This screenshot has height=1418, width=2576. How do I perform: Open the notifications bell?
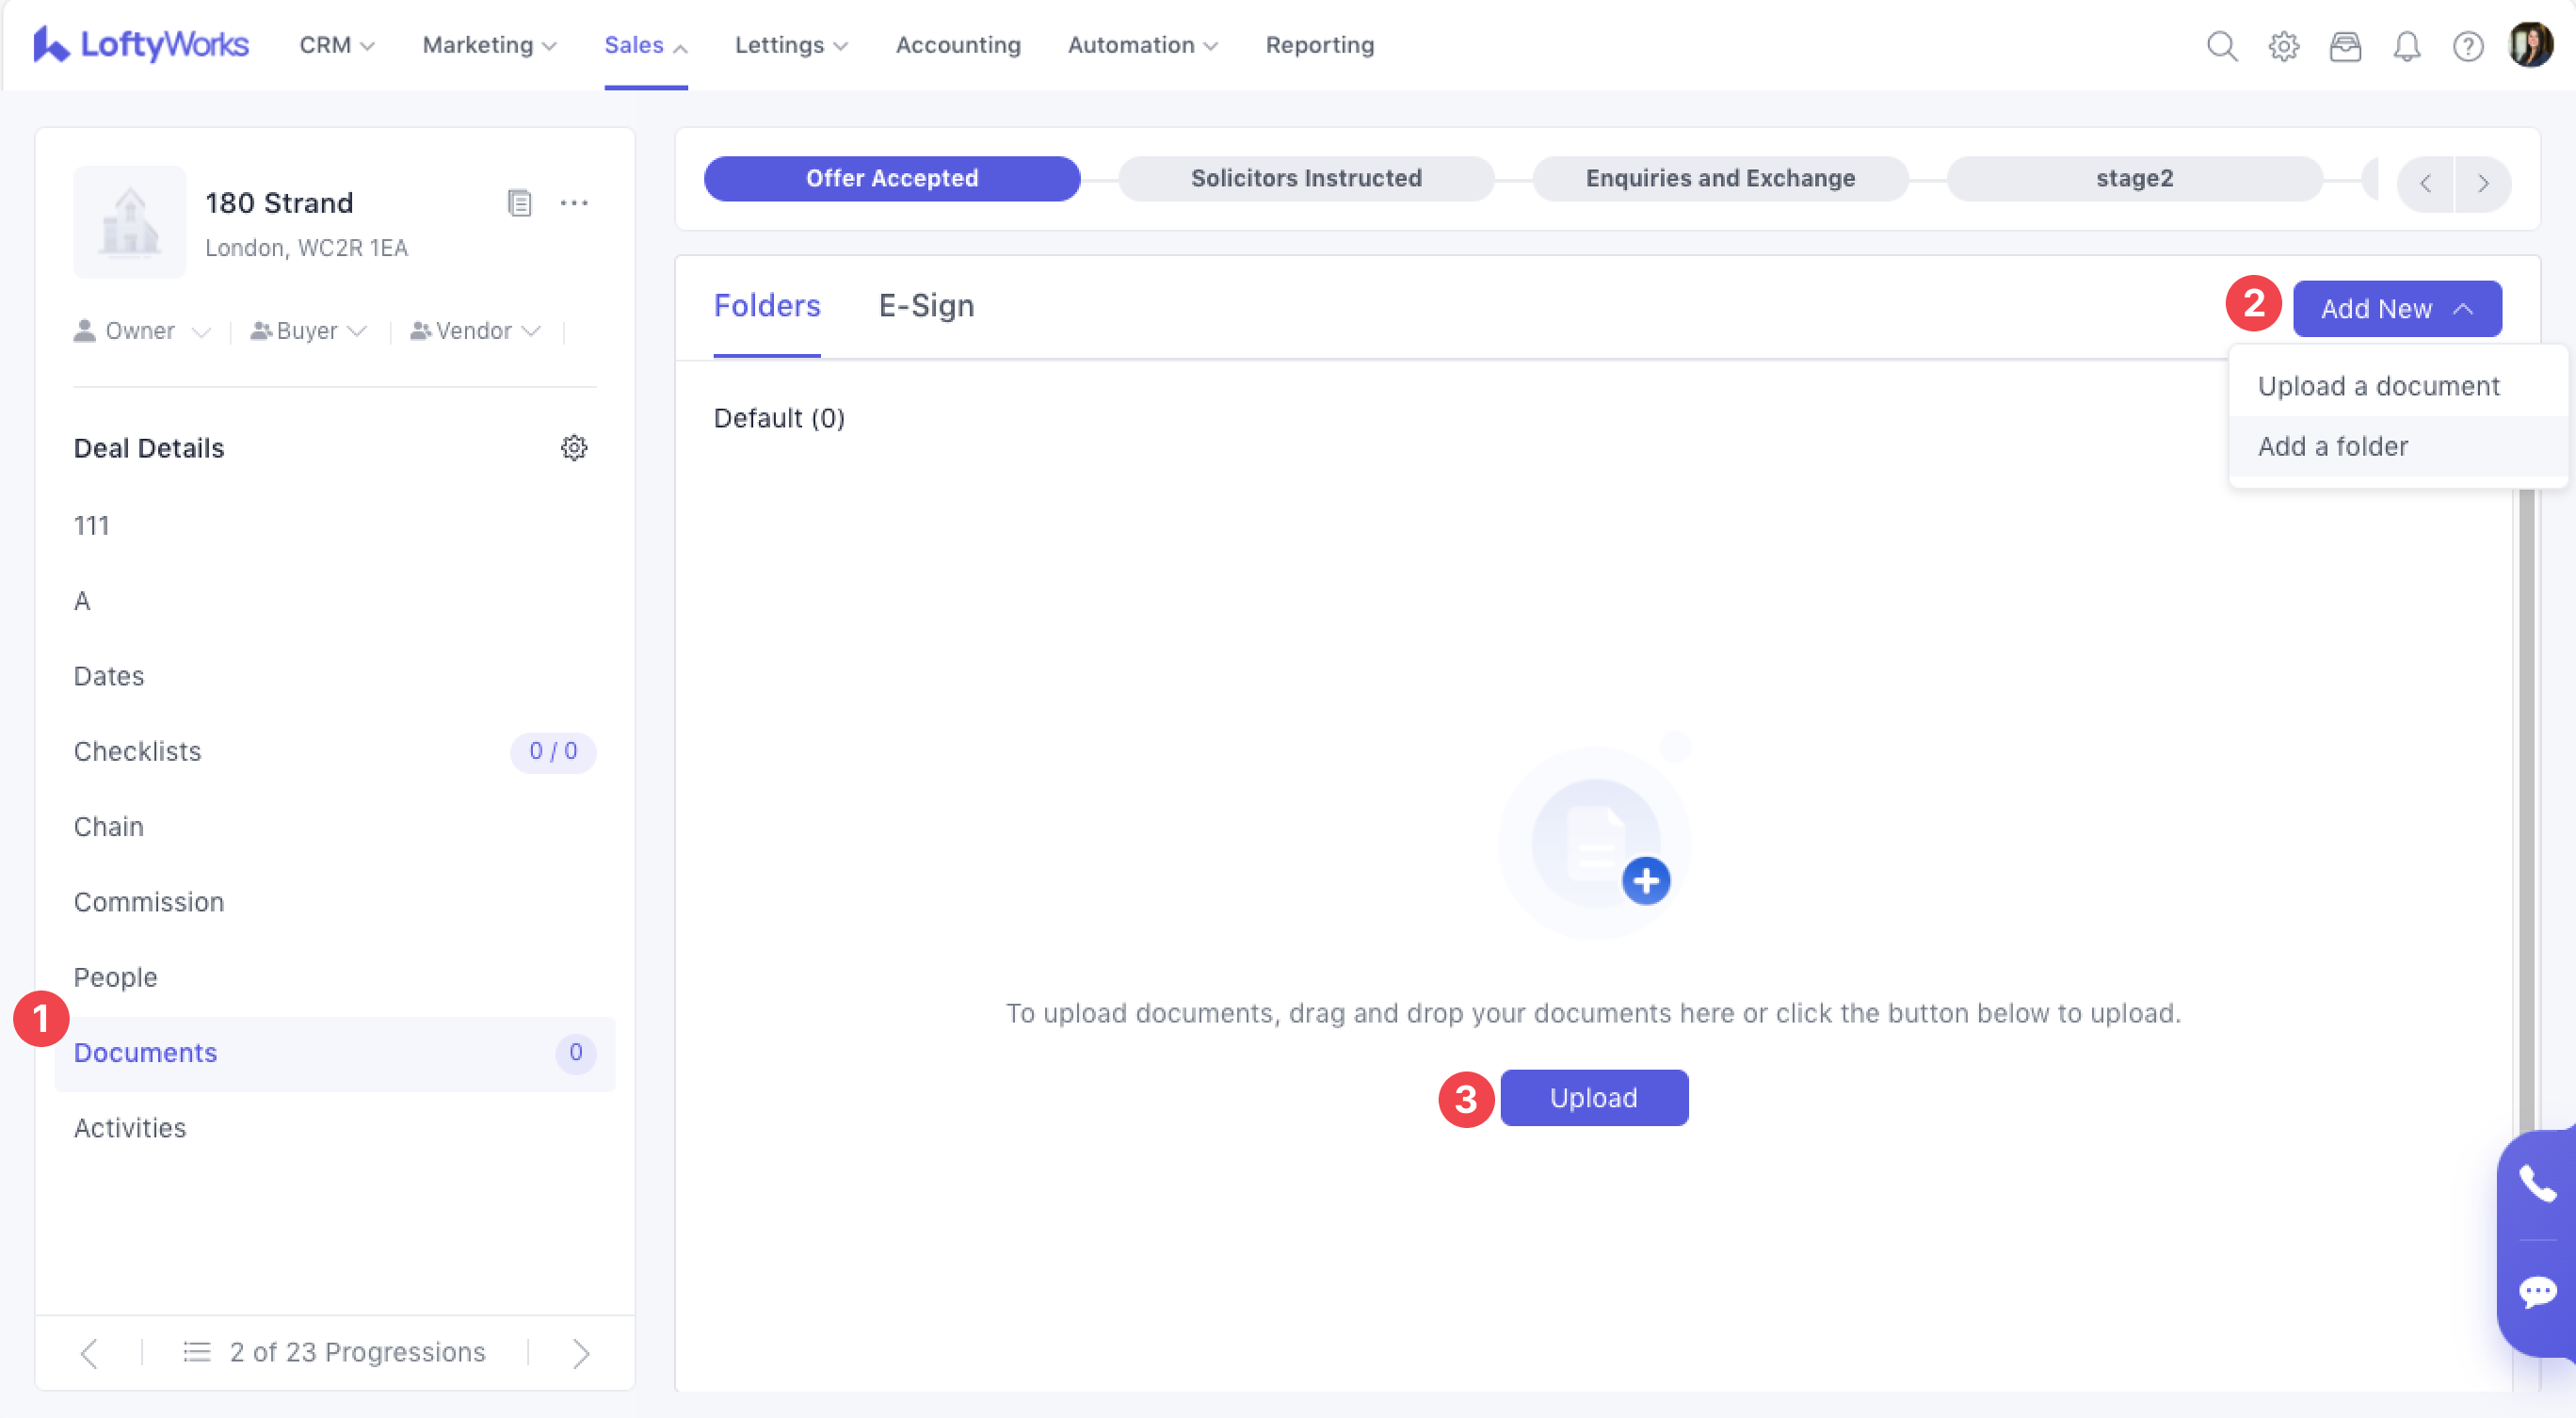pyautogui.click(x=2406, y=46)
